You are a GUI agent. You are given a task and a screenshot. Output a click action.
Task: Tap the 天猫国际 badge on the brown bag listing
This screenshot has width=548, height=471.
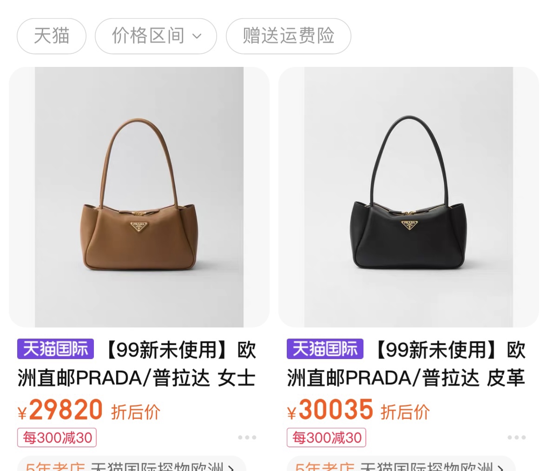(x=56, y=349)
